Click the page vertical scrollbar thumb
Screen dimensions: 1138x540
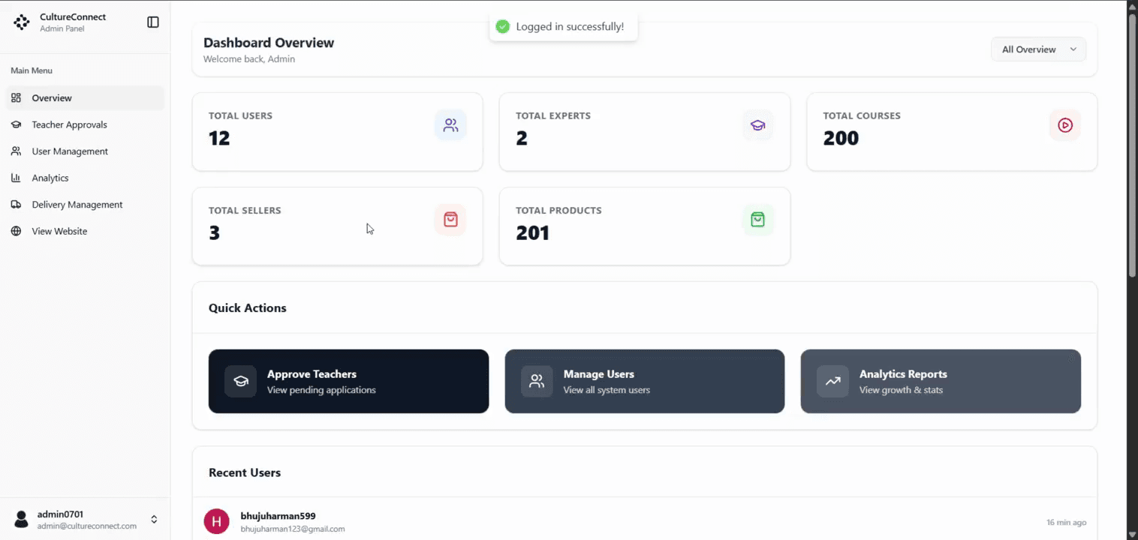tap(1132, 146)
